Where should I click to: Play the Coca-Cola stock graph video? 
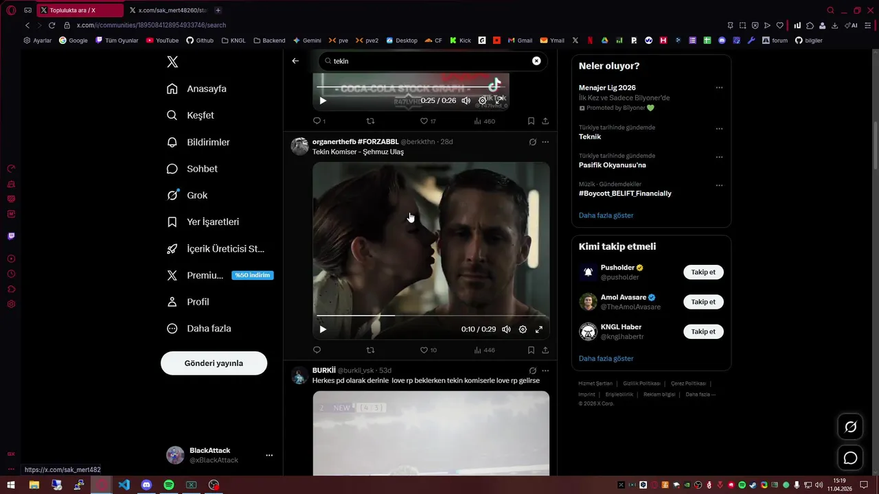pos(323,101)
